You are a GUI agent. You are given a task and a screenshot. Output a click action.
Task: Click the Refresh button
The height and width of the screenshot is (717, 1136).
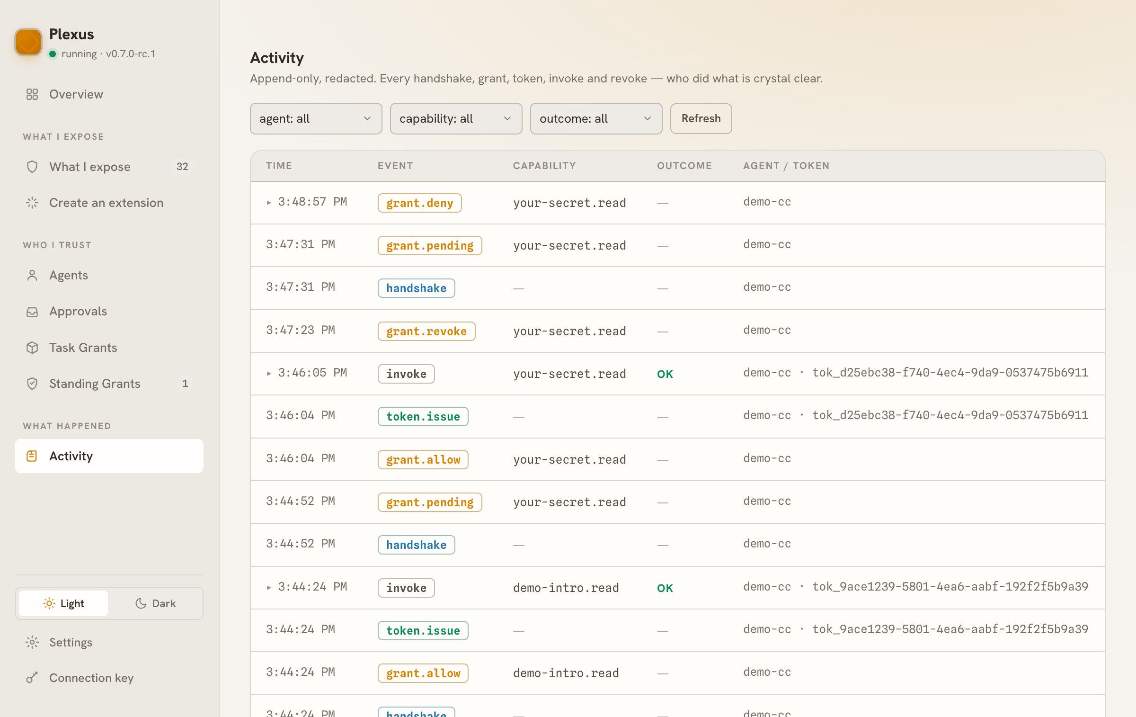tap(701, 119)
